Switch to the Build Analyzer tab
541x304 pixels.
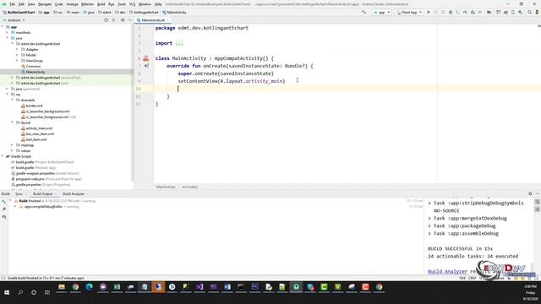coord(74,193)
